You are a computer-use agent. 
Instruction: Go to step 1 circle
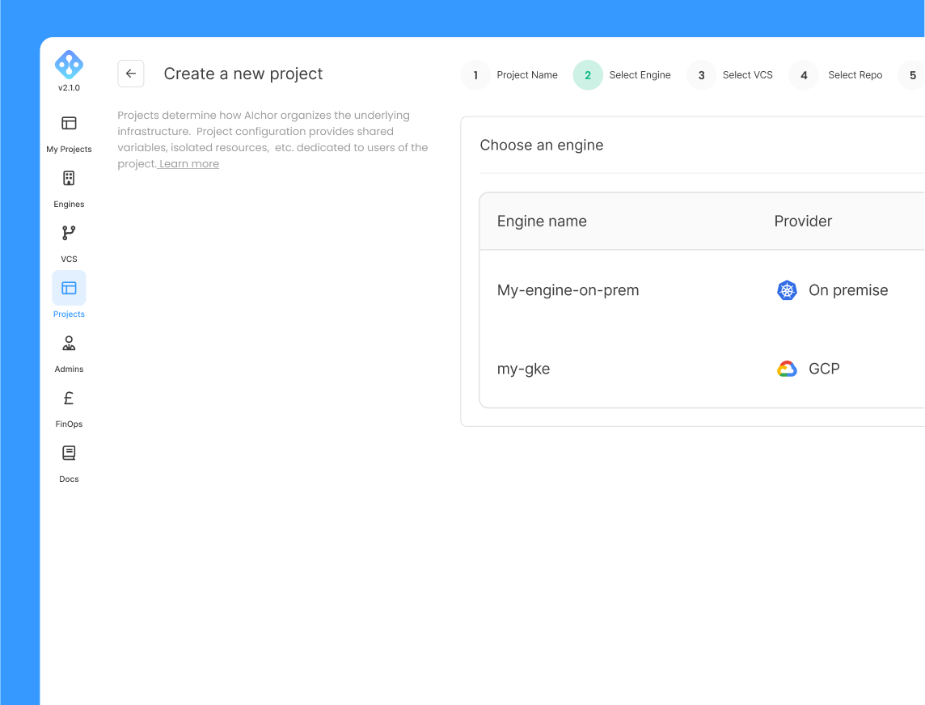tap(475, 75)
